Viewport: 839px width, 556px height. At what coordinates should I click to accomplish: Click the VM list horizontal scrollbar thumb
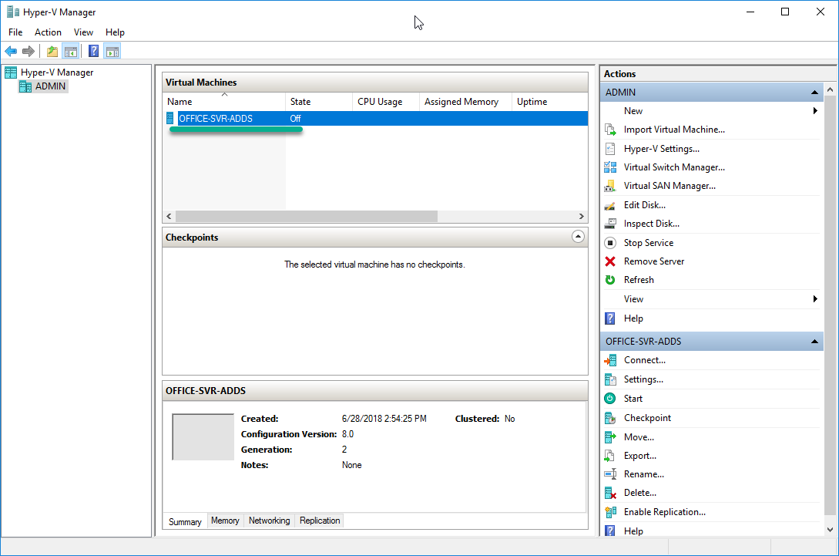(x=306, y=217)
